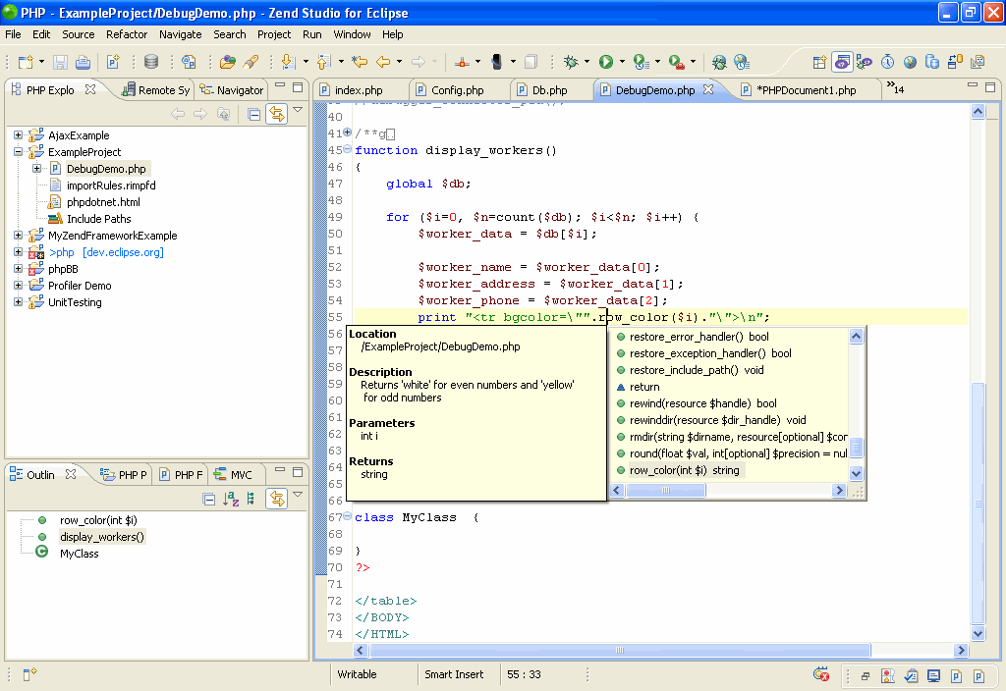Open the Outline view menu arrow

click(x=298, y=495)
